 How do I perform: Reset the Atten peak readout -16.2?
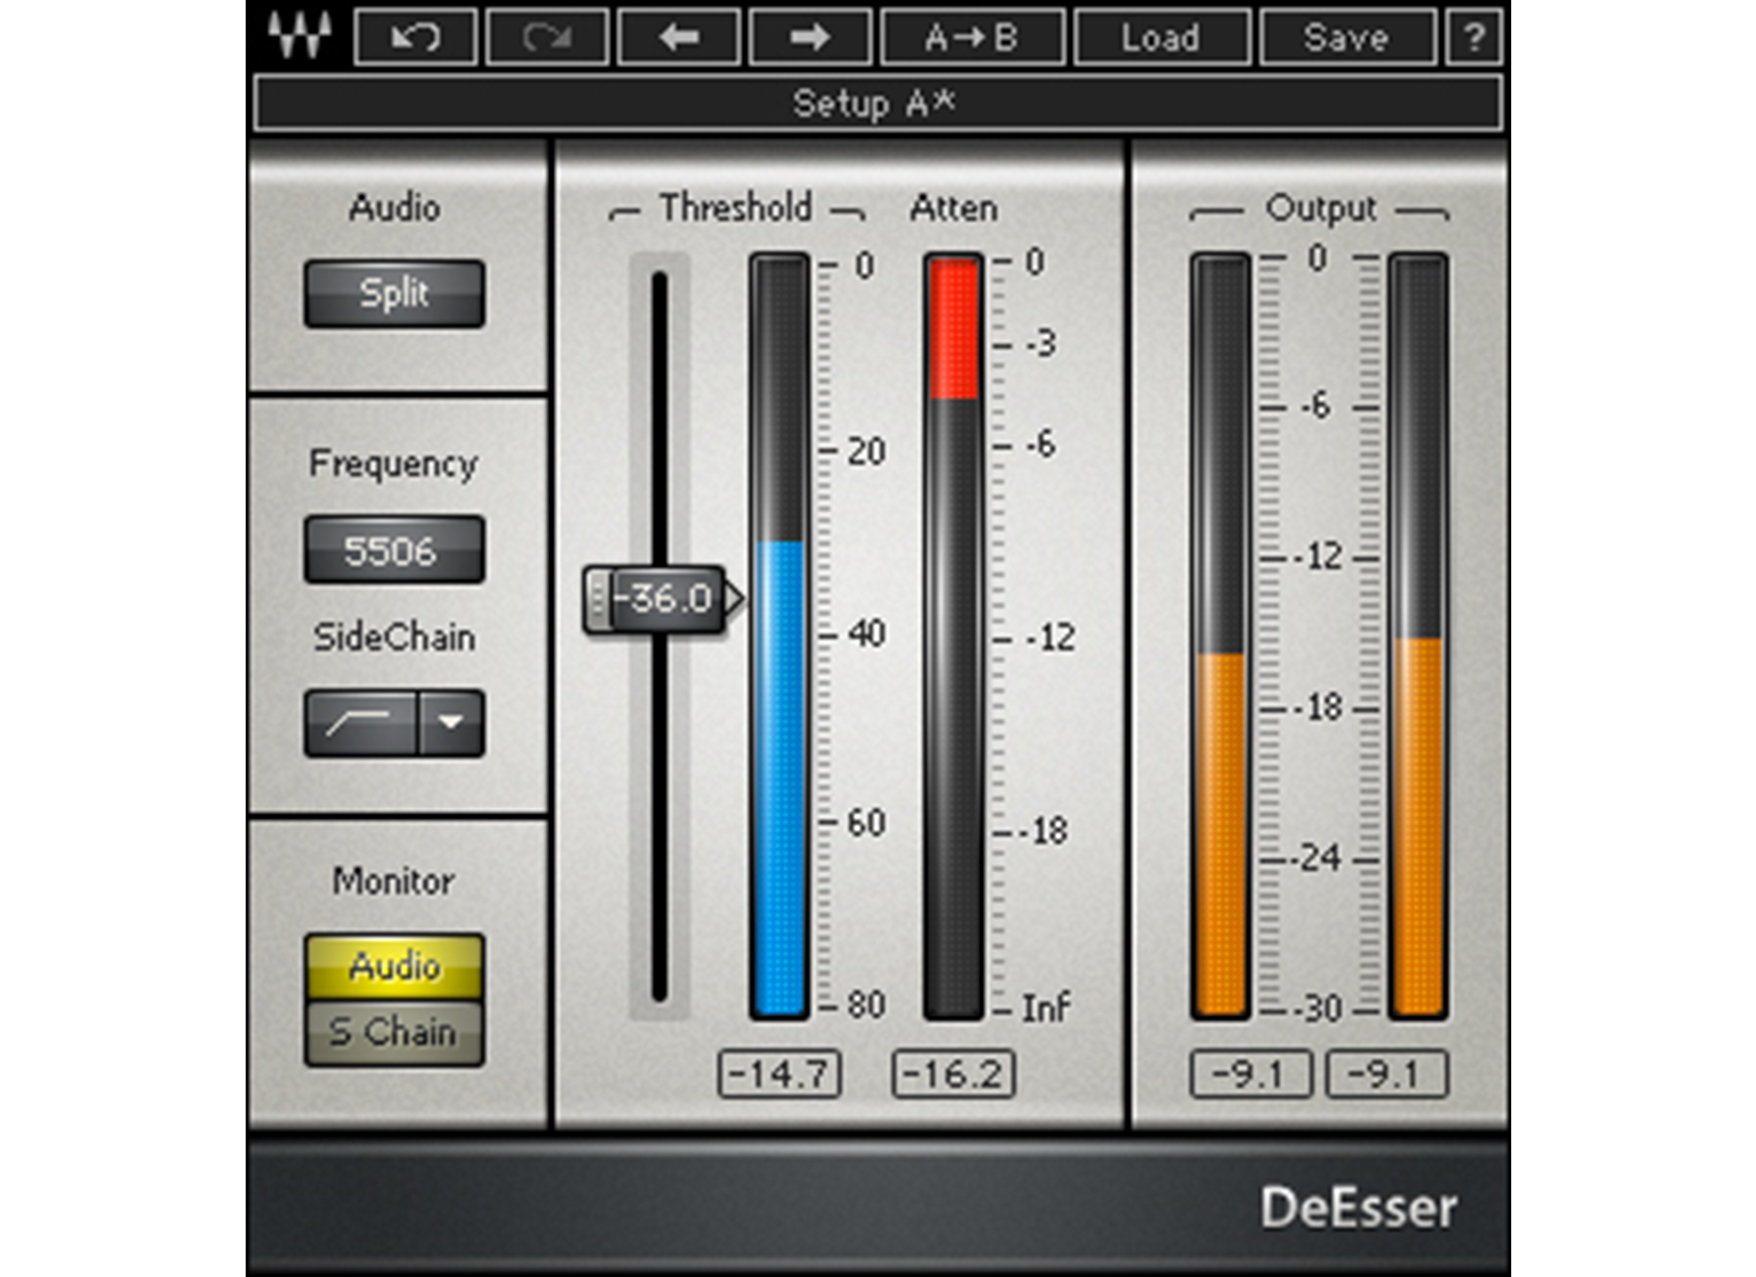[x=952, y=1074]
